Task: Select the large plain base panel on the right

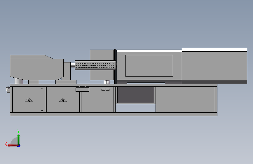Action: click(185, 100)
